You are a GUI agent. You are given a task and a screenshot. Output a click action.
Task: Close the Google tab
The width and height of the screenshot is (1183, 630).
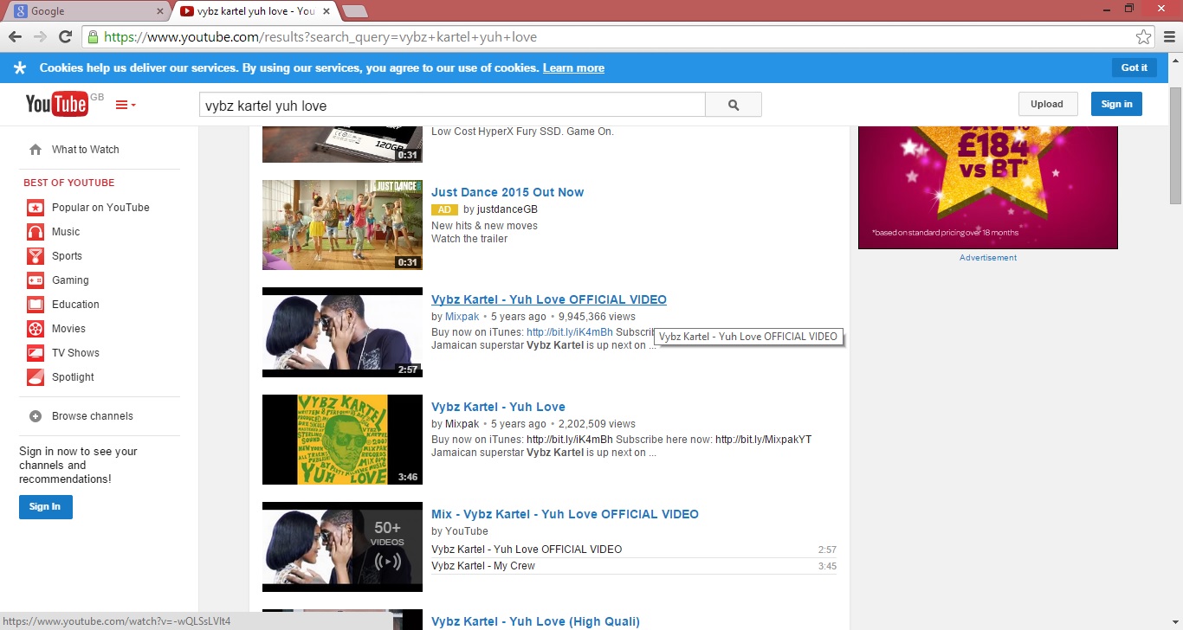160,11
